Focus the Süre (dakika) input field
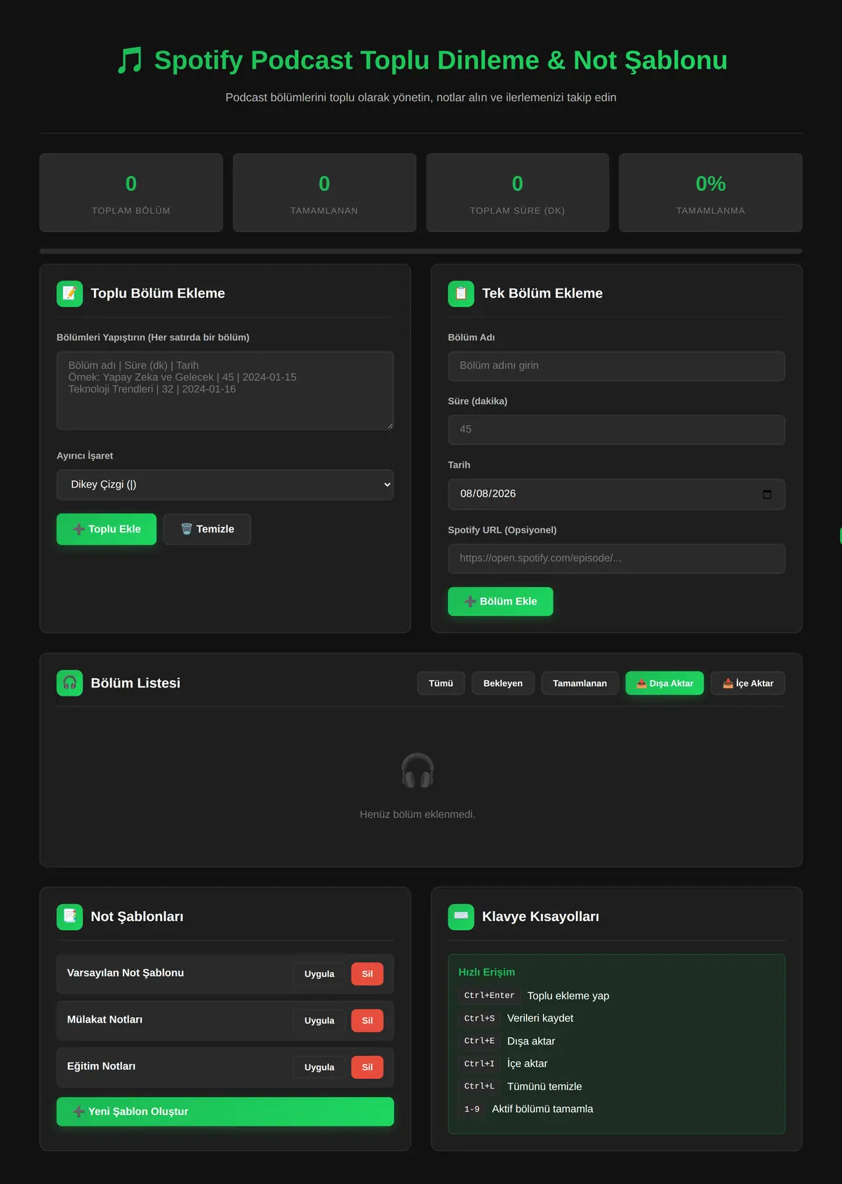This screenshot has width=842, height=1184. point(617,429)
